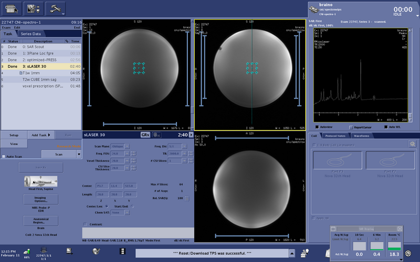This screenshot has width=420, height=262.
Task: Click the Setup button
Action: point(14,135)
